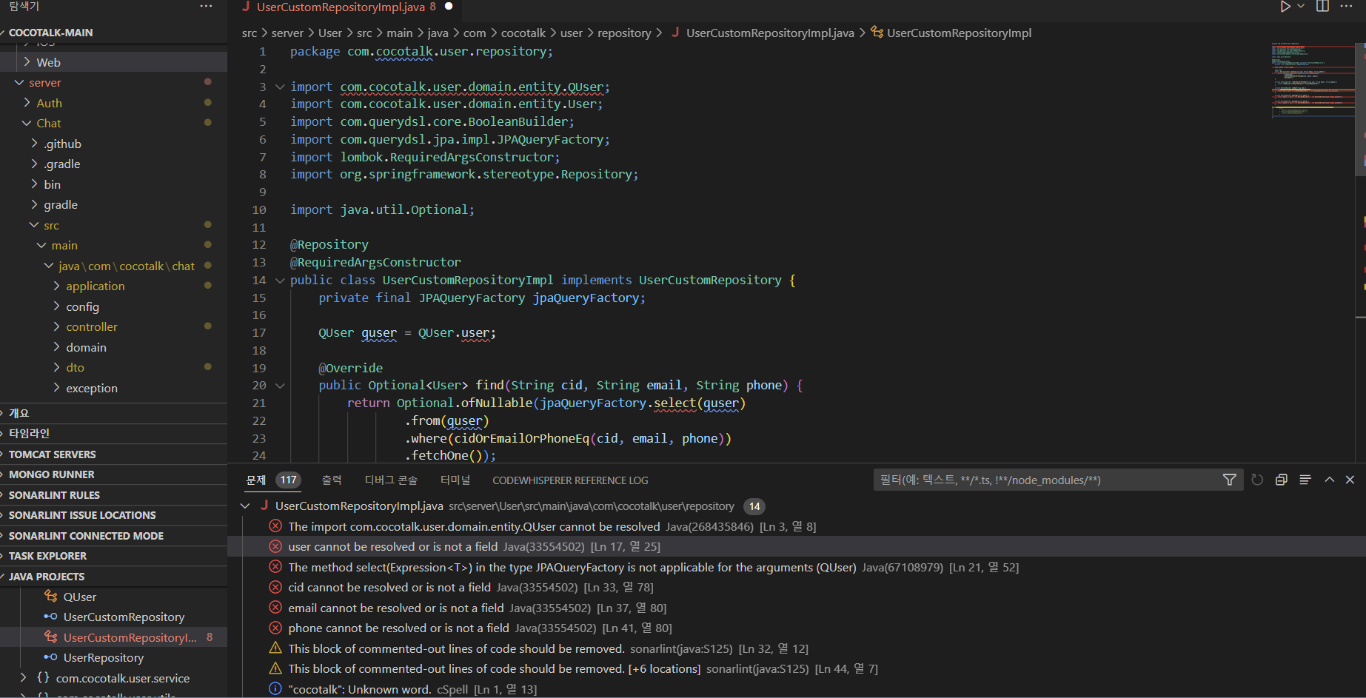
Task: Open the CODEWHISPERER REFERENCE LOG tab
Action: pos(570,480)
